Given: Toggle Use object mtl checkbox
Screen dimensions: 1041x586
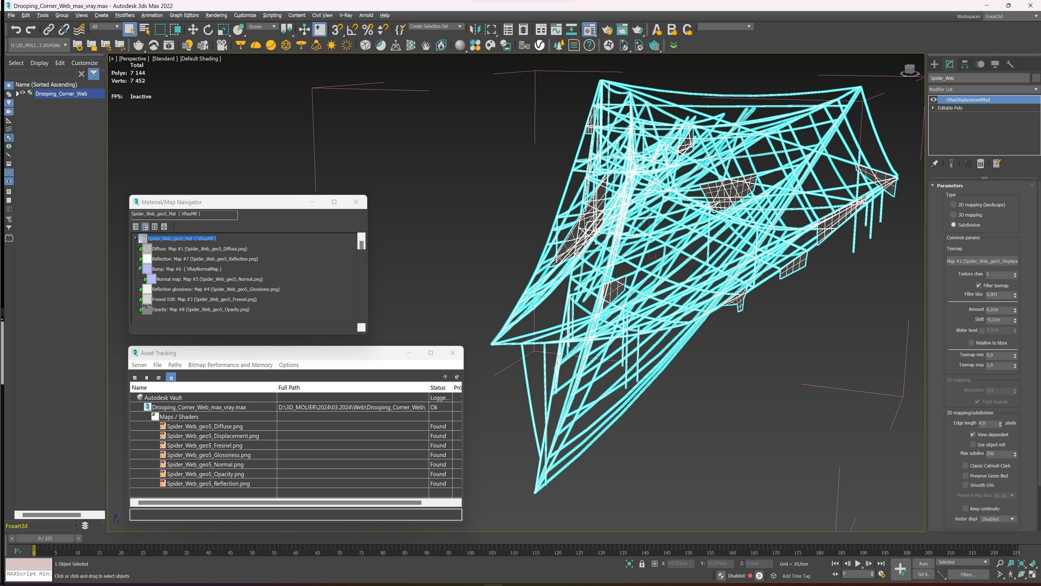Looking at the screenshot, I should 973,444.
